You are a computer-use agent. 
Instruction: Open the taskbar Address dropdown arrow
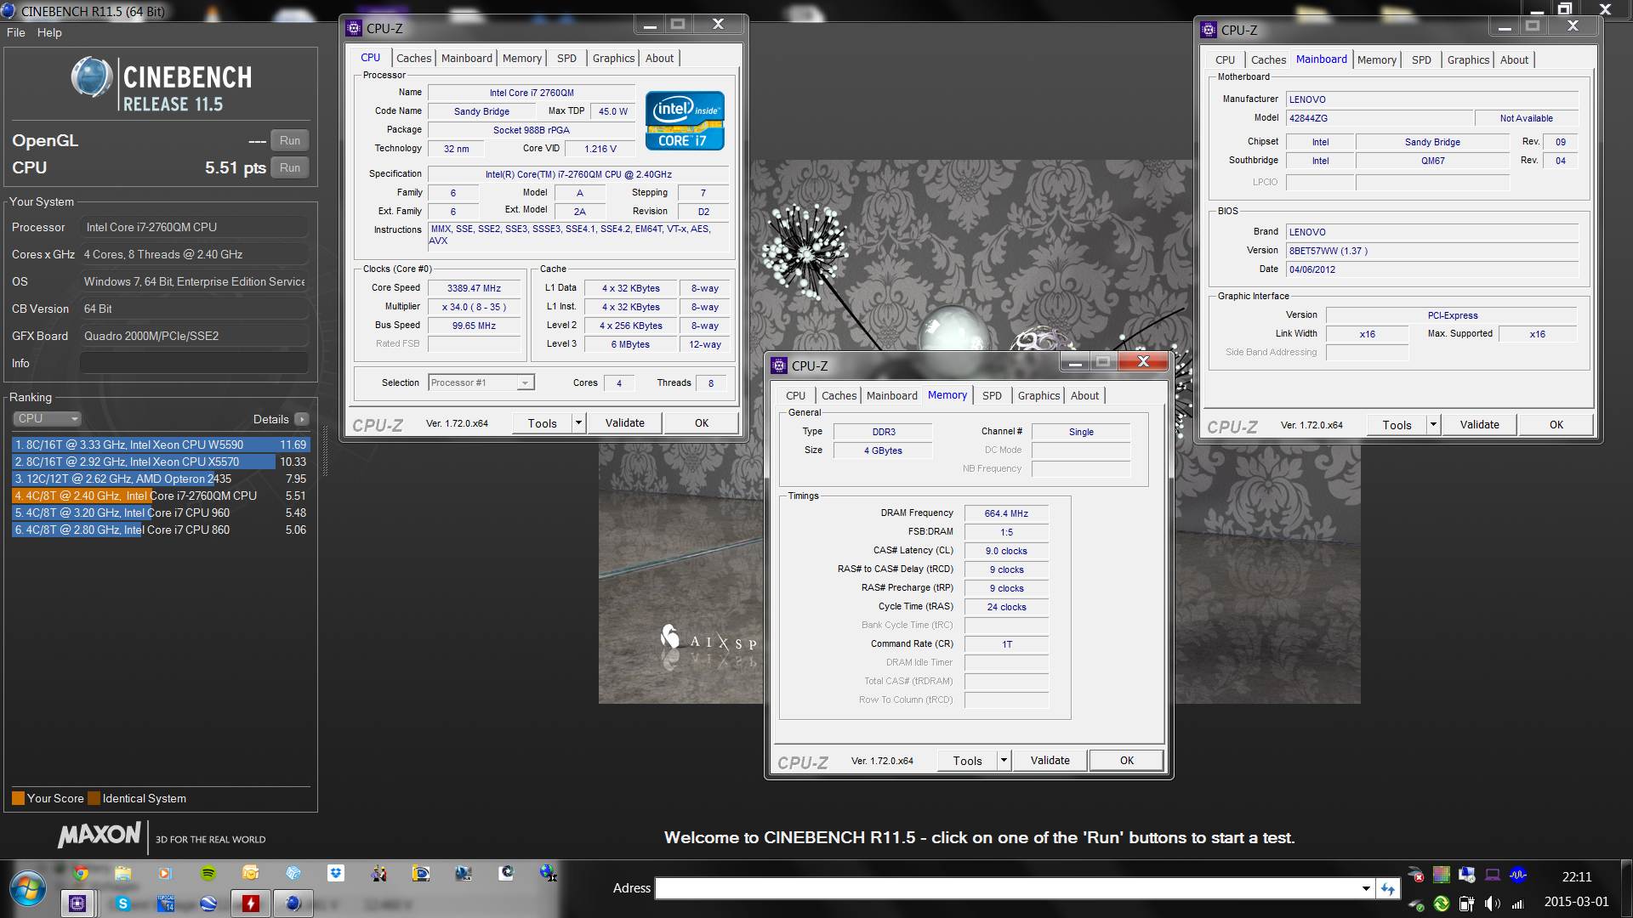[x=1366, y=889]
